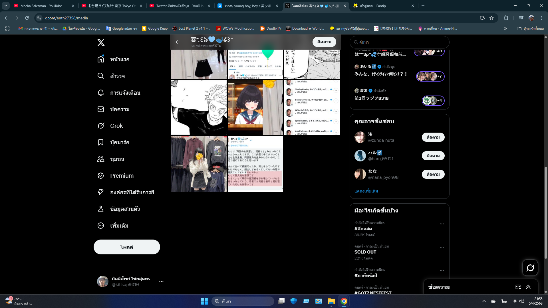Go back with profile header arrow
548x308 pixels.
pyautogui.click(x=178, y=42)
